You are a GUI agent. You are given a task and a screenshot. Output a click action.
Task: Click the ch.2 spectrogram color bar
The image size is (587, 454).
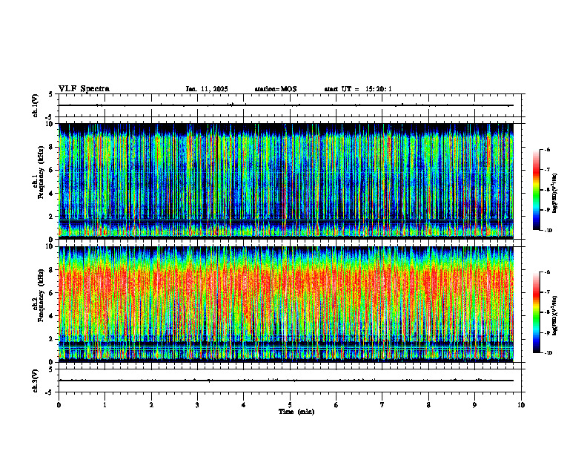(537, 312)
